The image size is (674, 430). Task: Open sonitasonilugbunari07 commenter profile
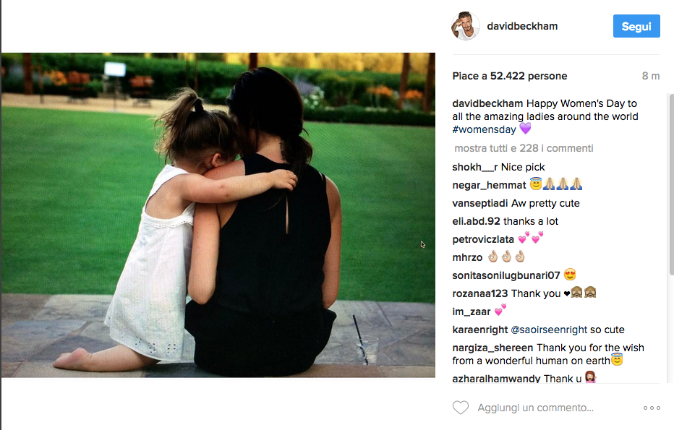click(x=506, y=275)
